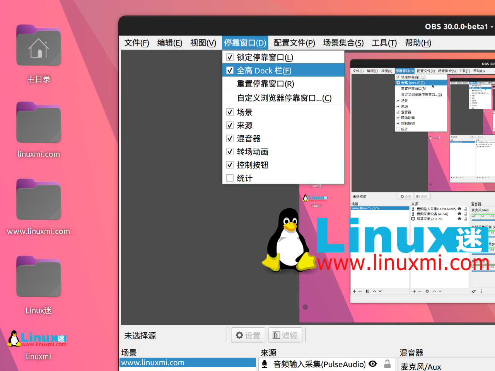Uncheck the 控制按钮 dock entry
The height and width of the screenshot is (371, 495).
tap(230, 165)
